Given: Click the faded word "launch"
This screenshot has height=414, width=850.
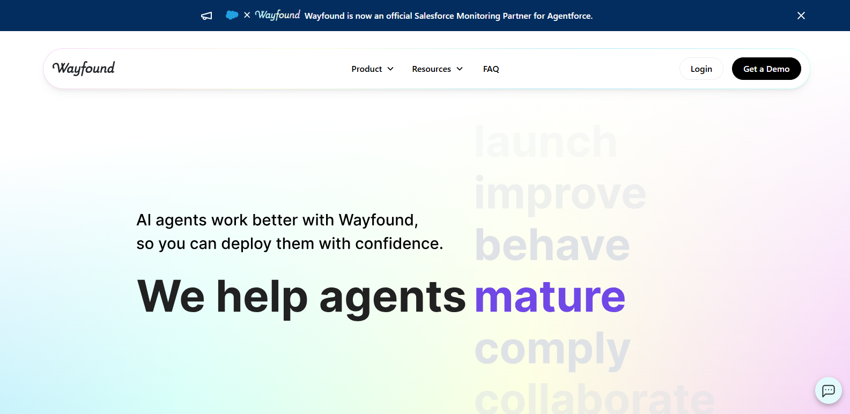Looking at the screenshot, I should point(546,142).
